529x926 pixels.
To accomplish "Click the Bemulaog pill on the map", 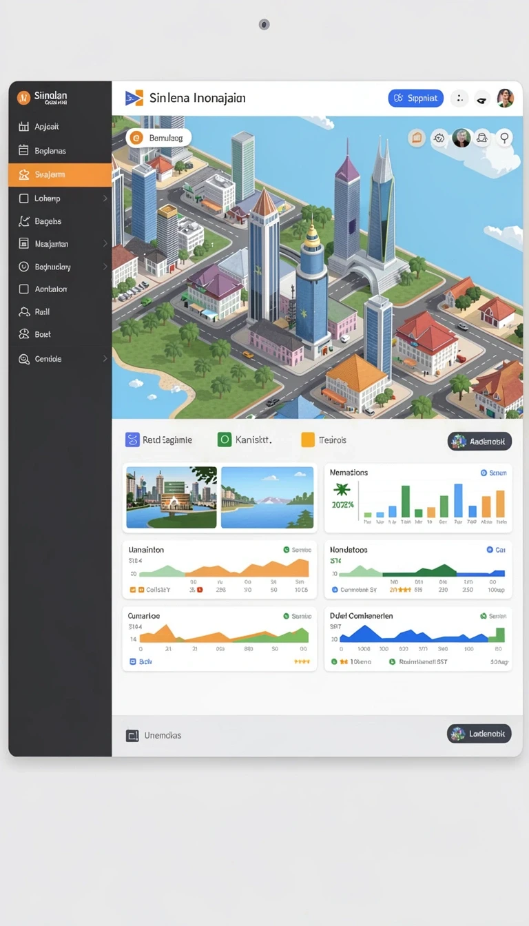I will [158, 138].
